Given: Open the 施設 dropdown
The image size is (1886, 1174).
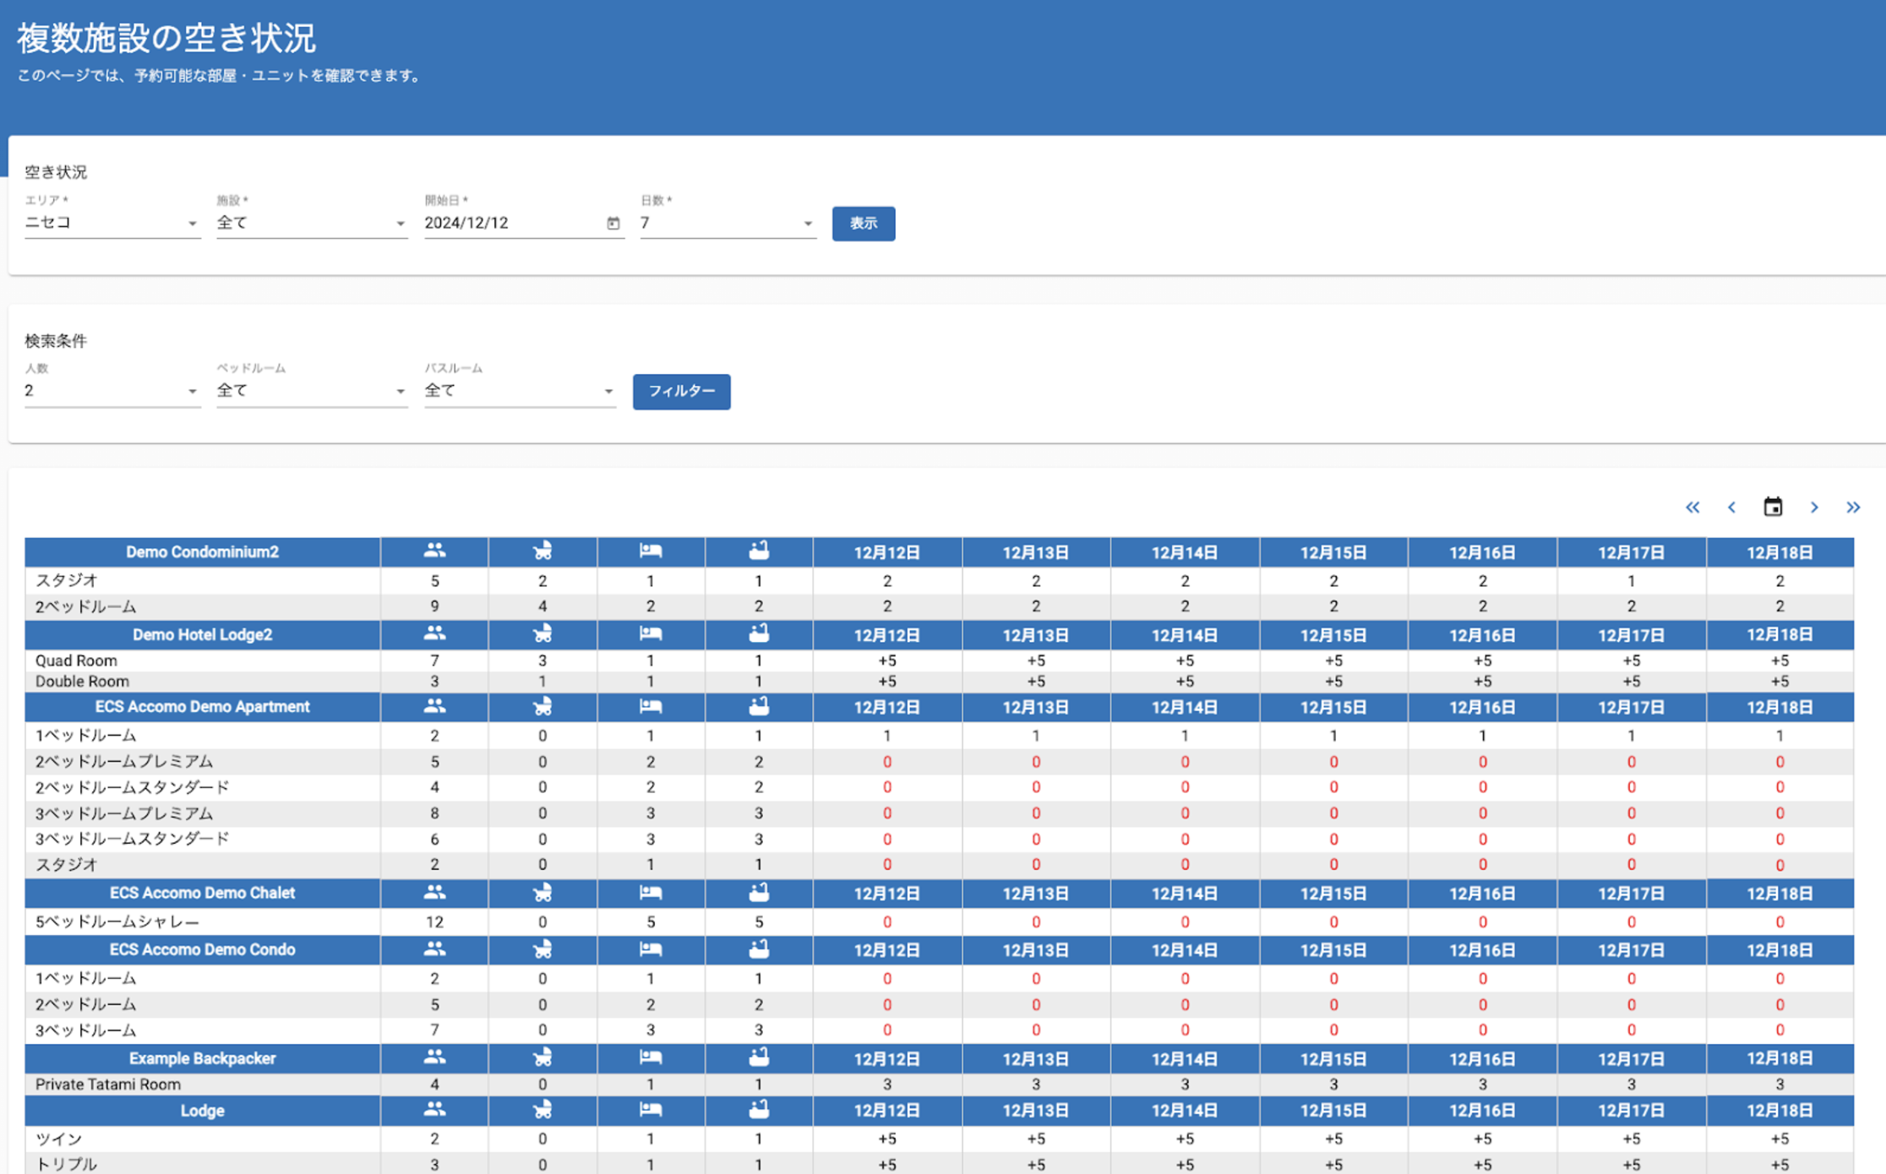Looking at the screenshot, I should [x=311, y=223].
